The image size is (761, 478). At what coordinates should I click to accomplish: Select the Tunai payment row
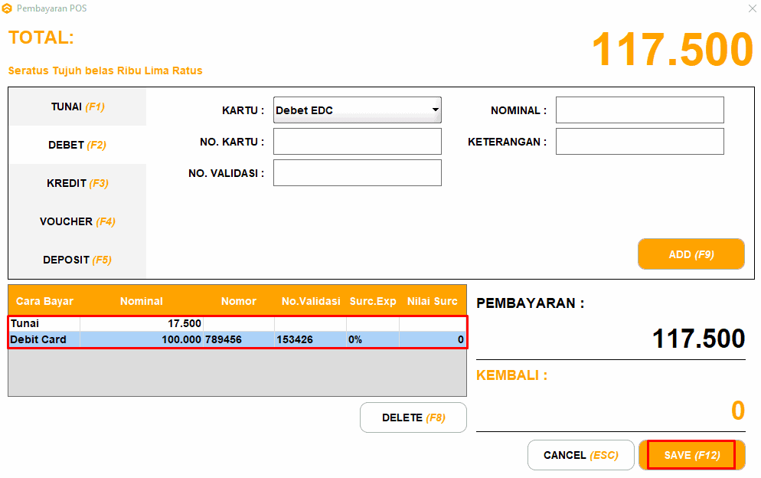click(x=238, y=323)
